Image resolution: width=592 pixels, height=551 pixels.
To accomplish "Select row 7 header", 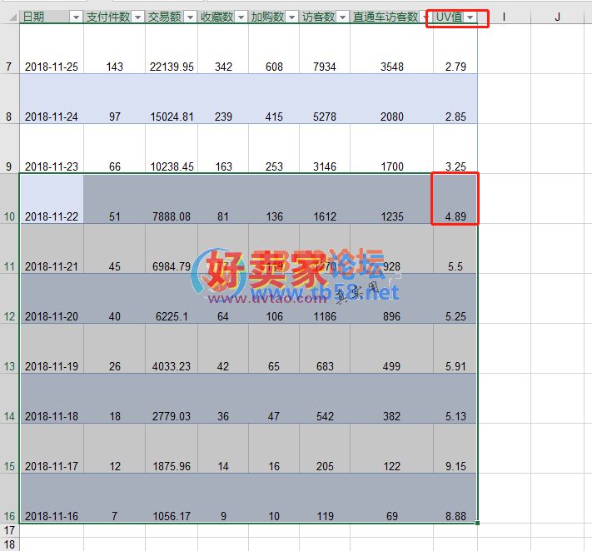I will coord(9,67).
